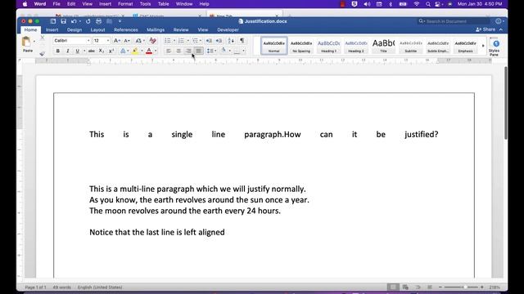Viewport: 524px width, 294px height.
Task: Apply the Title style
Action: 383,46
